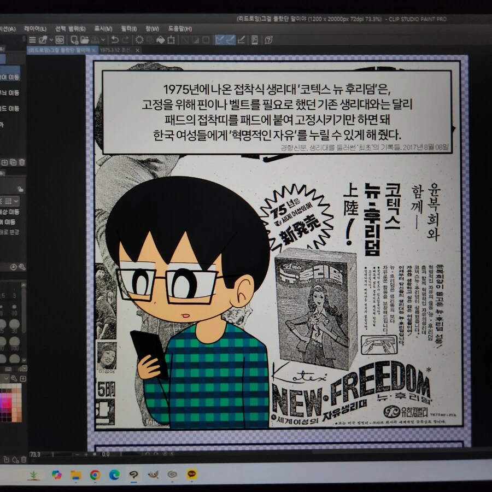Image resolution: width=492 pixels, height=492 pixels.
Task: Undo the last action
Action: 115,40
